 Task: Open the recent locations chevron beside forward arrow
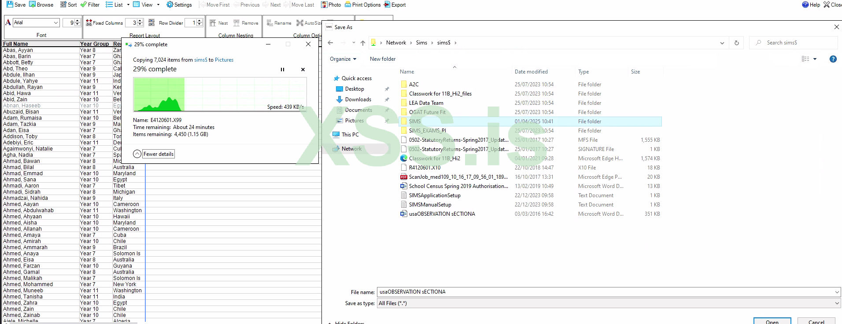354,43
